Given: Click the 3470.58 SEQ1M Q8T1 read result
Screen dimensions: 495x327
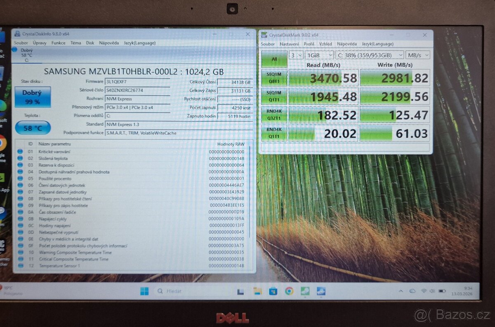Looking at the screenshot, I should point(323,77).
